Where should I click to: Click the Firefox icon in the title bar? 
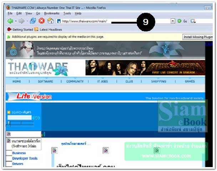pos(8,7)
